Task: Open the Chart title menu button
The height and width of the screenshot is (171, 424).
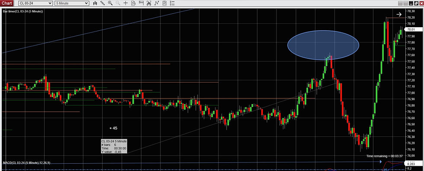Action: coord(6,3)
